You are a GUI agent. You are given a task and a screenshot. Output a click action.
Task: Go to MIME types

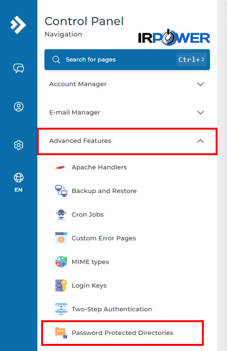pos(90,262)
